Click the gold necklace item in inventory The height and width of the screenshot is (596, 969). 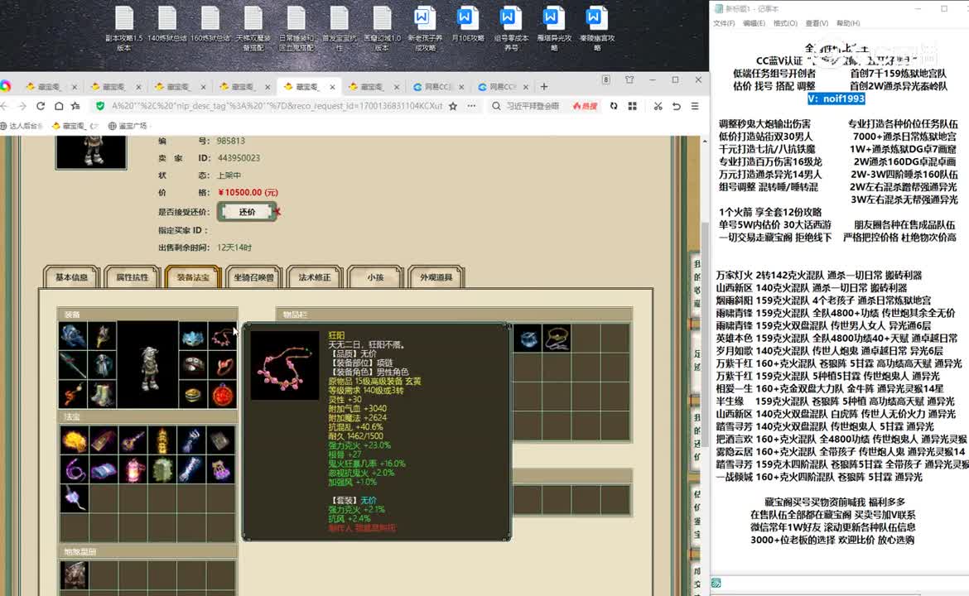557,339
